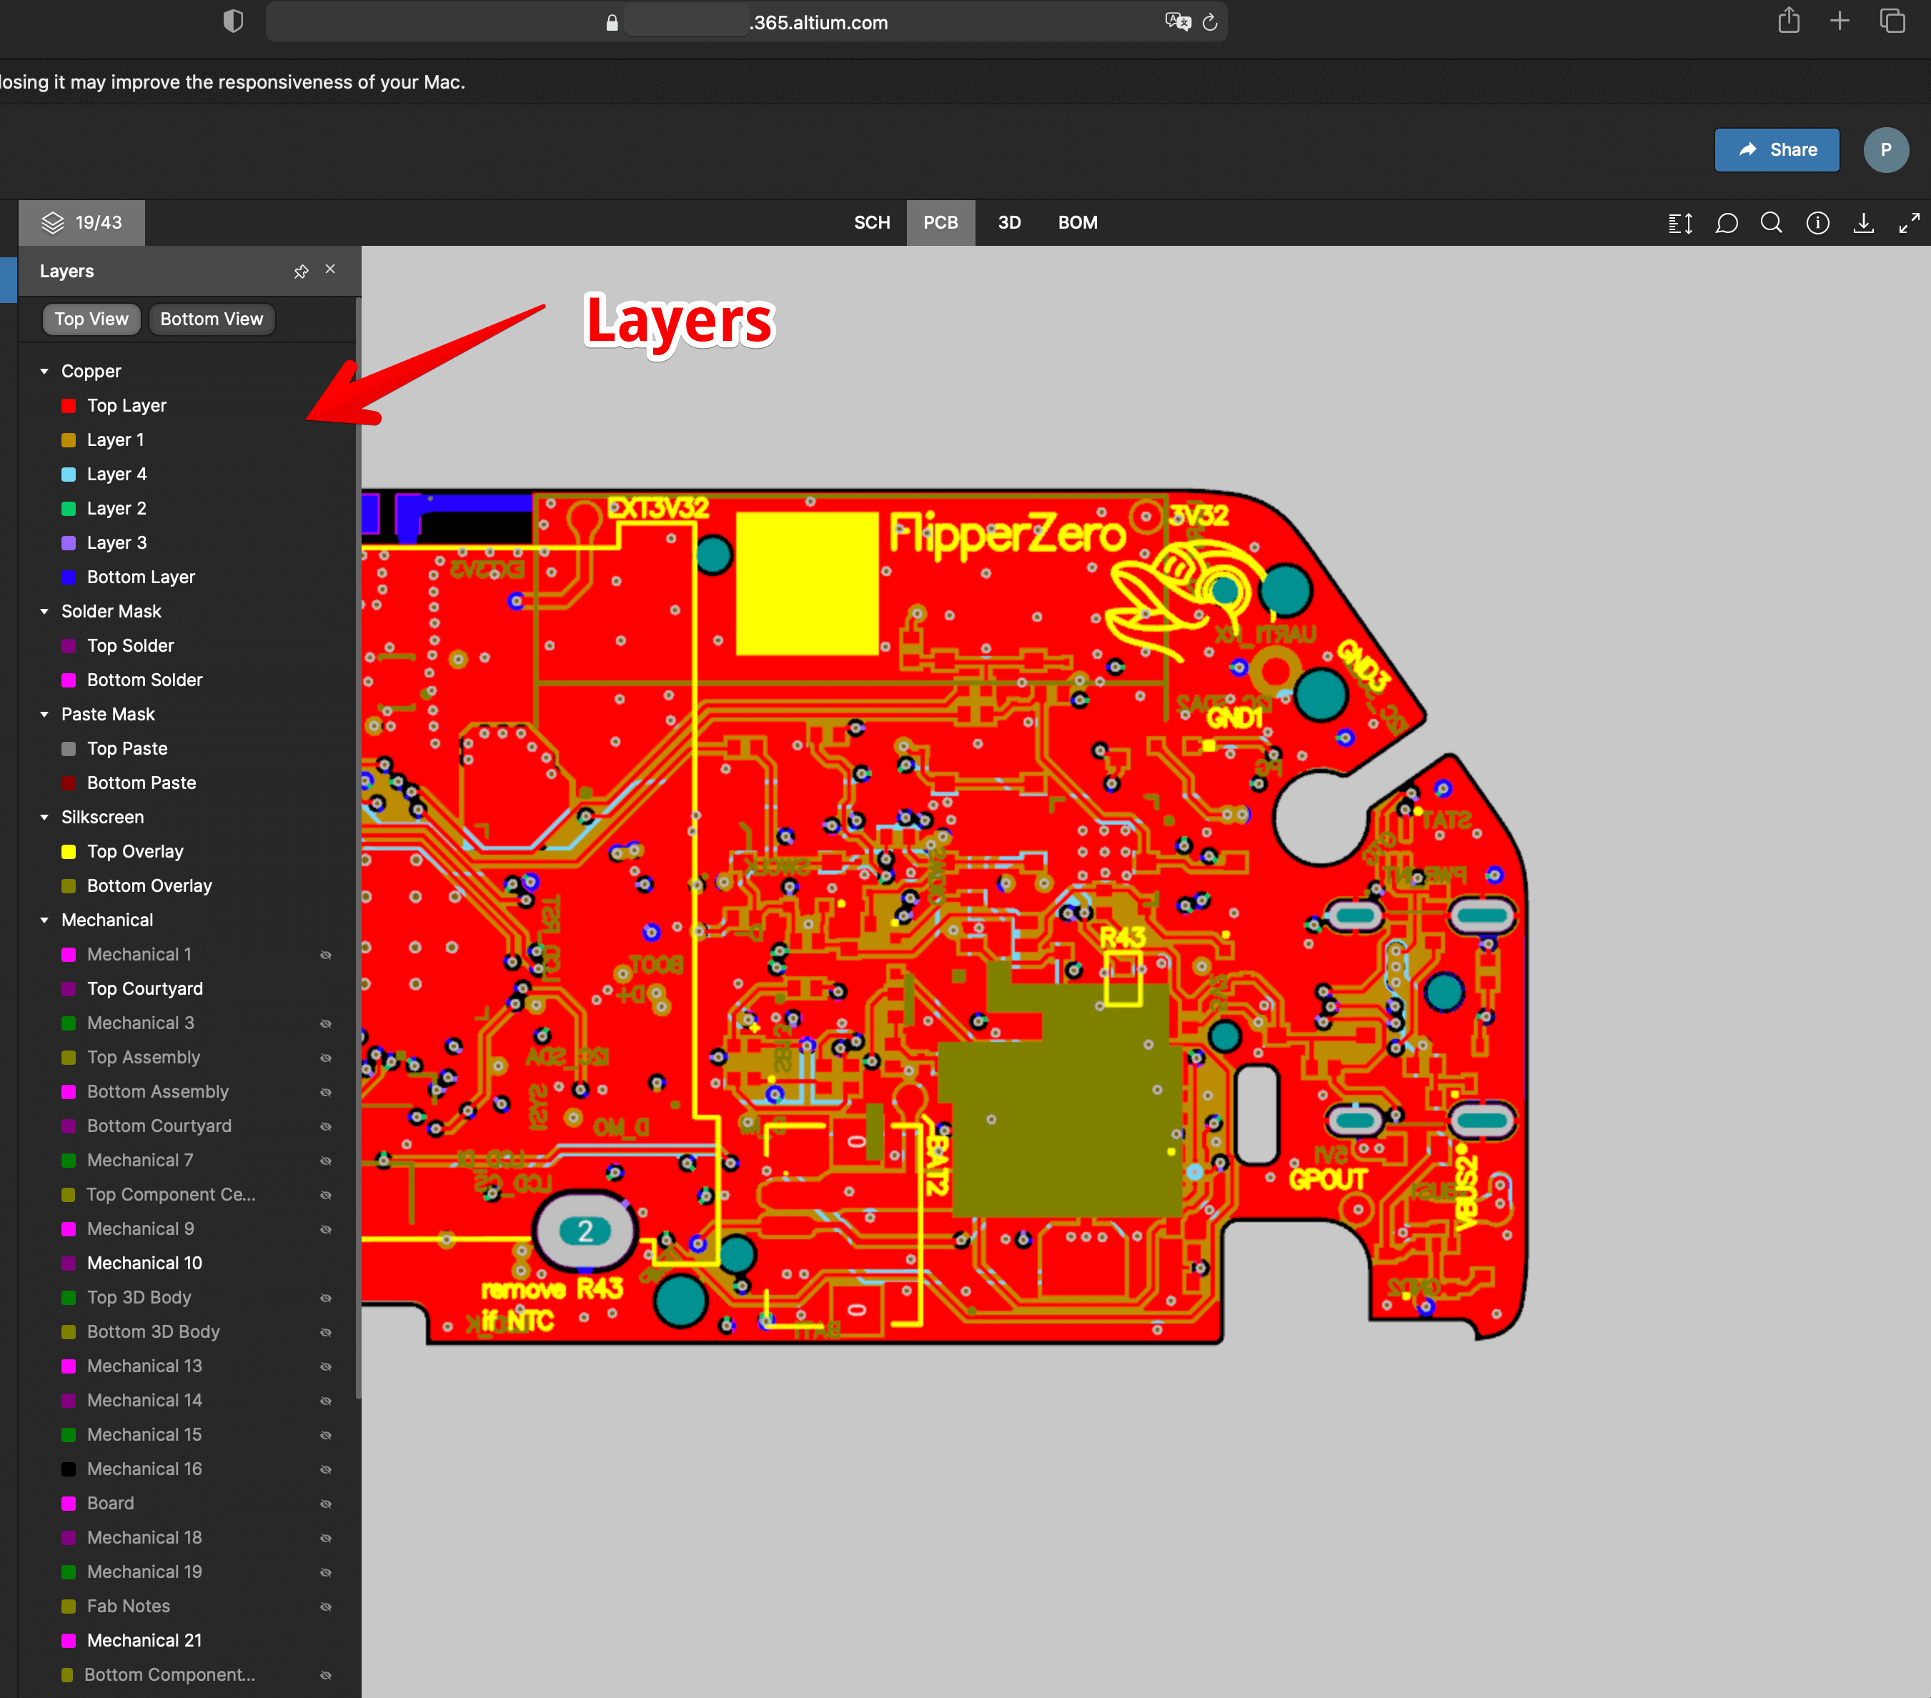The image size is (1931, 1698).
Task: Select the Bottom Overlay layer row
Action: (x=187, y=886)
